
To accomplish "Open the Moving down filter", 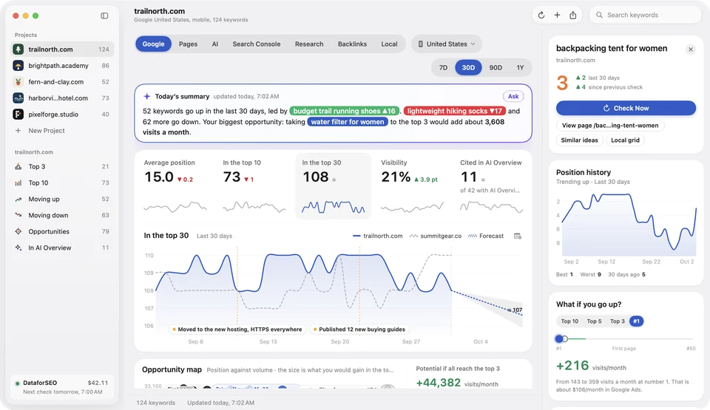I will tap(62, 216).
